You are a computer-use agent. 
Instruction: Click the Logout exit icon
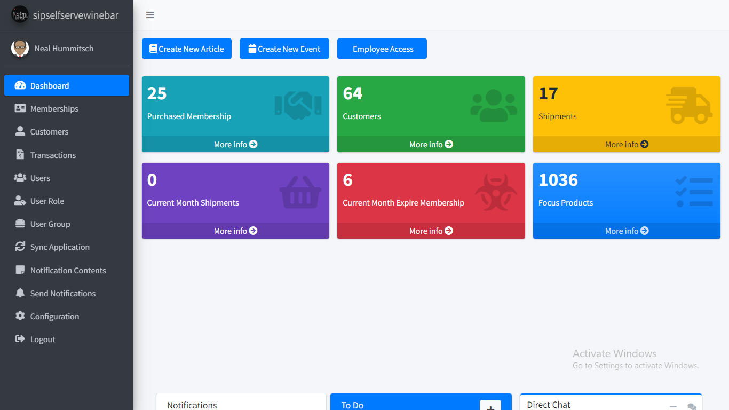click(x=20, y=339)
